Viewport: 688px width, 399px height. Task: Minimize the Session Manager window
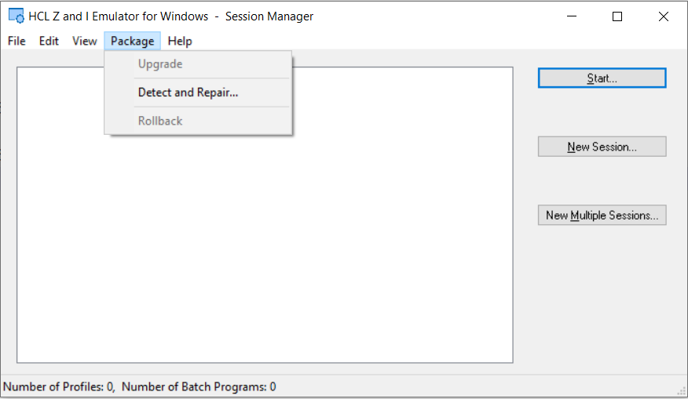tap(572, 16)
